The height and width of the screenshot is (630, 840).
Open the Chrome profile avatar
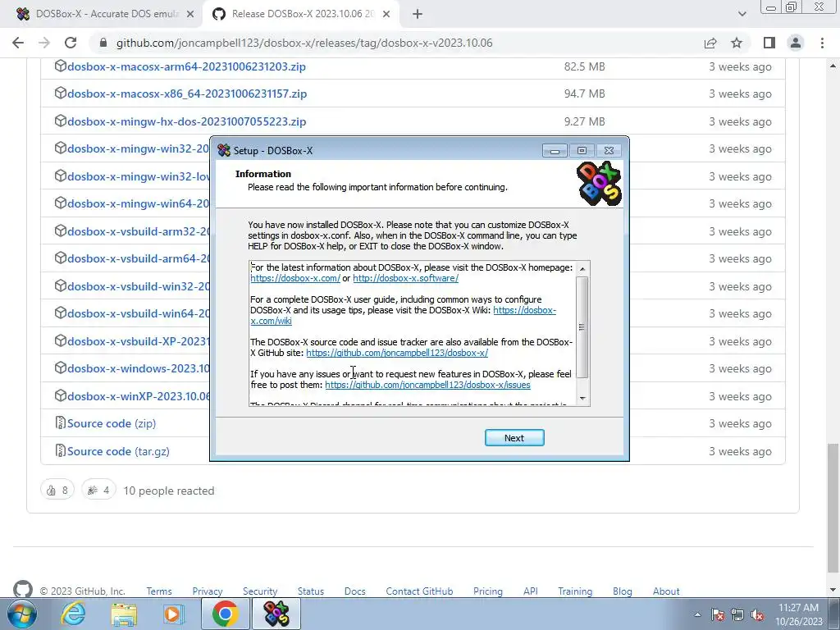796,43
